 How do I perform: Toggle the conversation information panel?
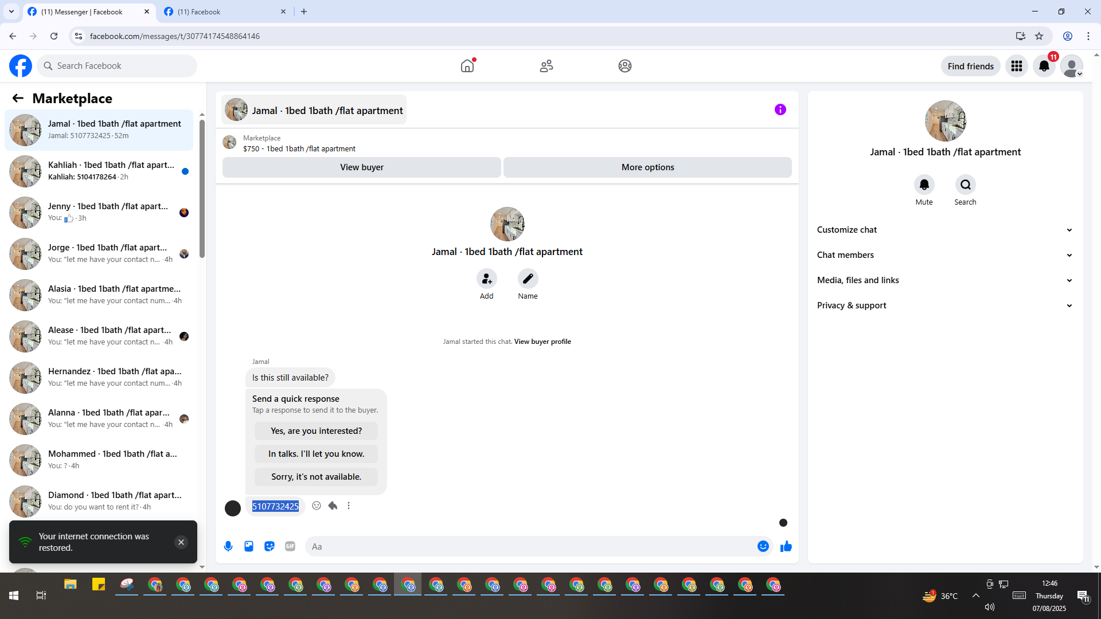780,109
